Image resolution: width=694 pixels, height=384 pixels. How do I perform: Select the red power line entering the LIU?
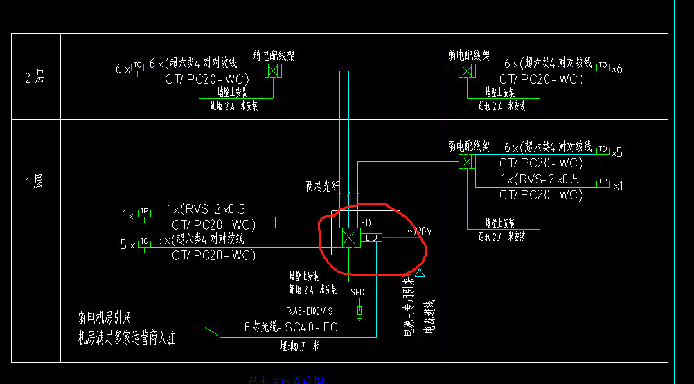pyautogui.click(x=401, y=238)
